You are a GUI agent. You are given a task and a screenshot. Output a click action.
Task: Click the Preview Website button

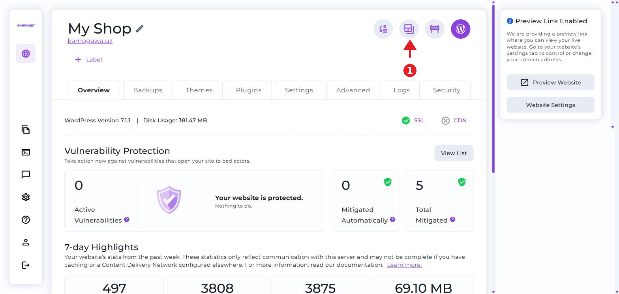pos(550,82)
